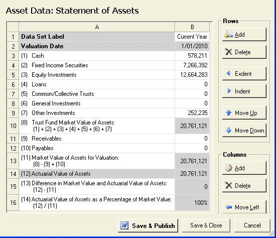Image resolution: width=276 pixels, height=238 pixels.
Task: Click the Equity Investments label cell
Action: [97, 75]
